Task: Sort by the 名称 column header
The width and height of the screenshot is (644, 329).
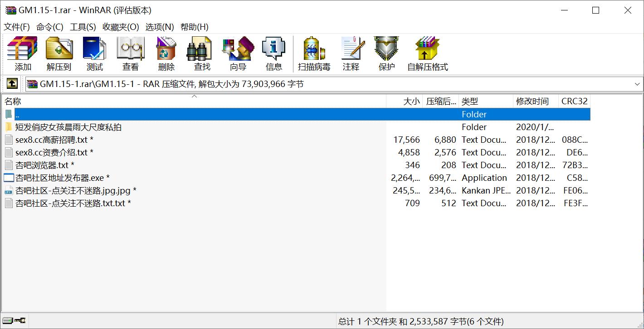Action: pyautogui.click(x=194, y=101)
